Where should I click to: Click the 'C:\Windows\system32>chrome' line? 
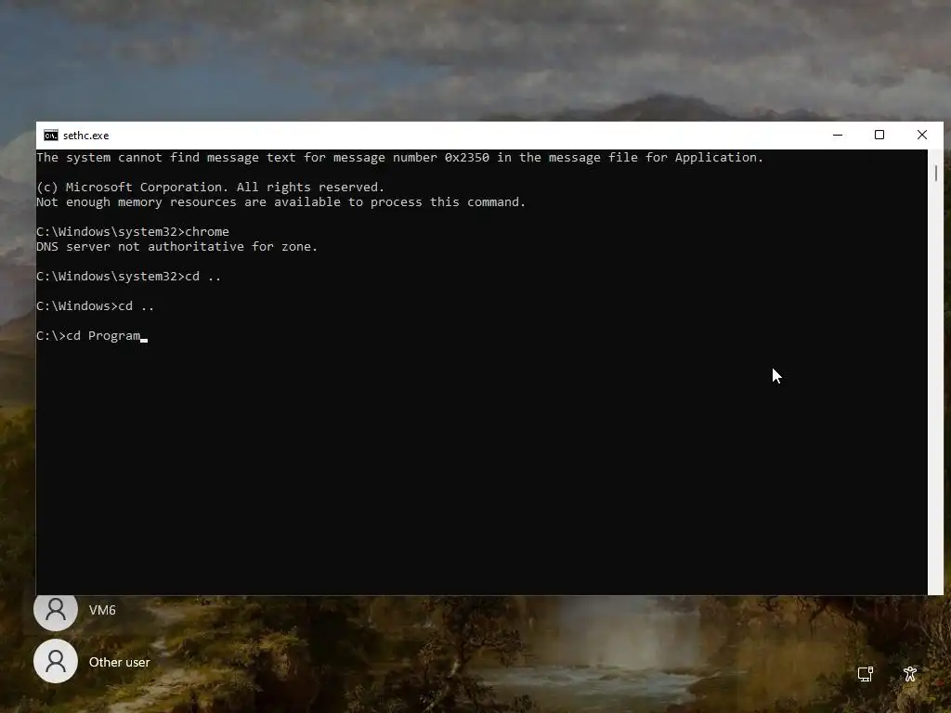click(x=133, y=231)
